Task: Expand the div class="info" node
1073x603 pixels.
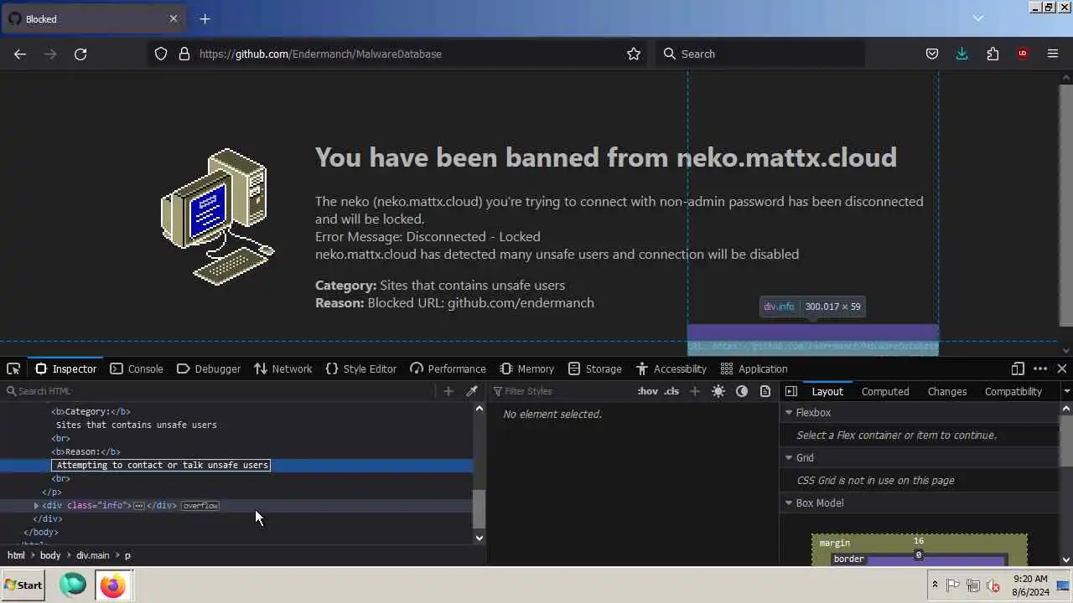Action: click(36, 505)
